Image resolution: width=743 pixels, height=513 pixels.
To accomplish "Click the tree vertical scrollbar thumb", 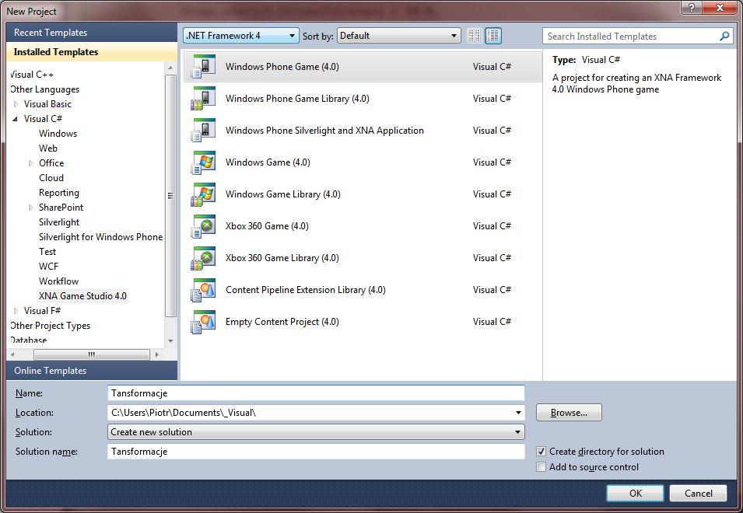I will [170, 195].
